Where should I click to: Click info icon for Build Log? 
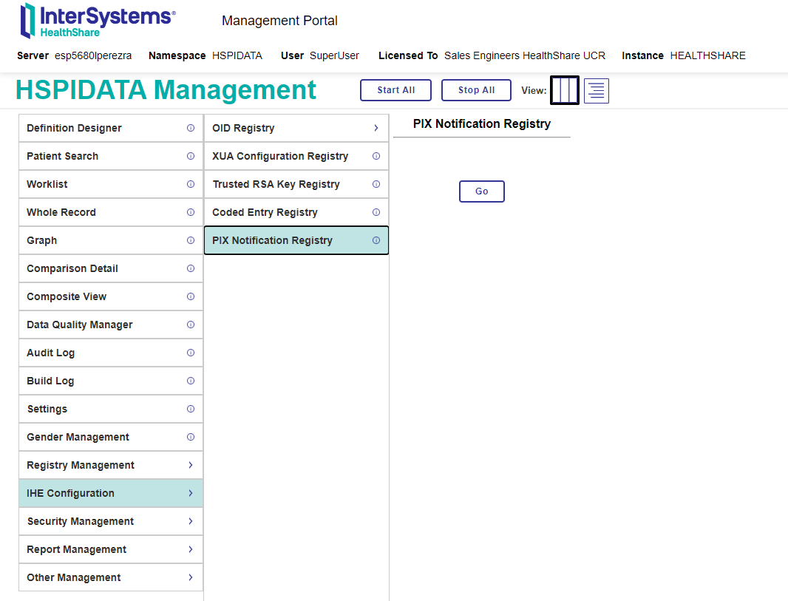coord(191,381)
